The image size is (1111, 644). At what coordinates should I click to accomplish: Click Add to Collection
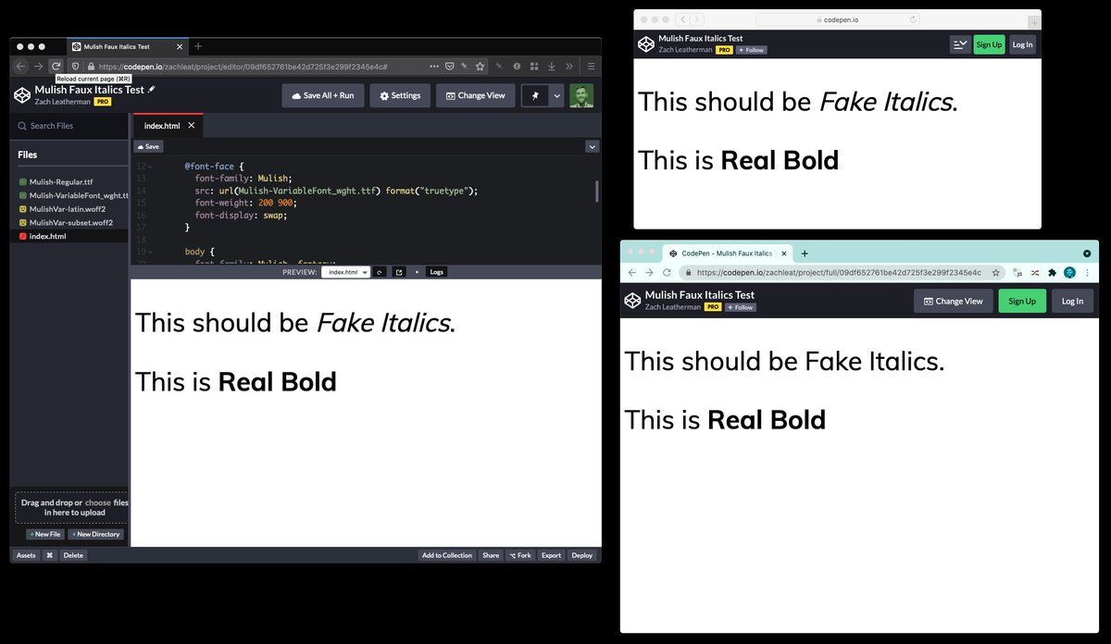(447, 555)
